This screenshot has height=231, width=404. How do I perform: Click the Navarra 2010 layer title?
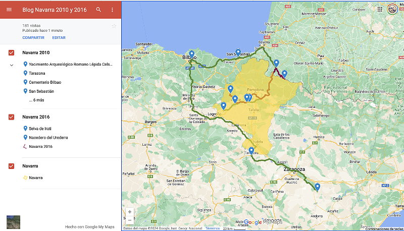[x=36, y=53]
